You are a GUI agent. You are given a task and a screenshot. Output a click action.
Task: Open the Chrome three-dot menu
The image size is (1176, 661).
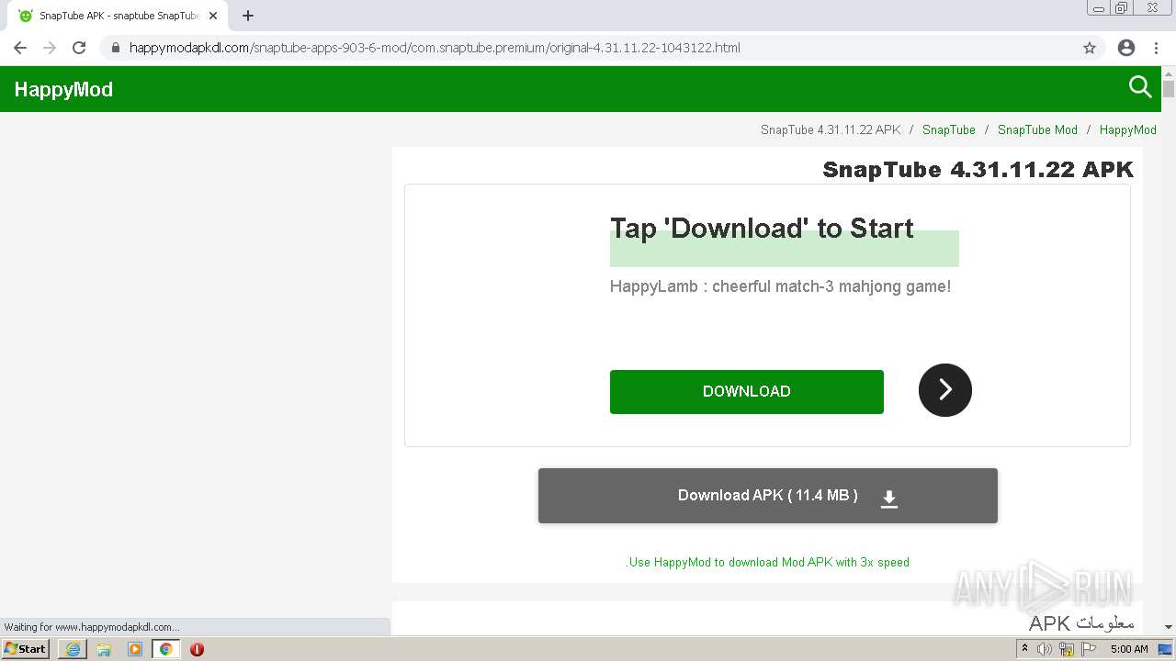point(1156,48)
